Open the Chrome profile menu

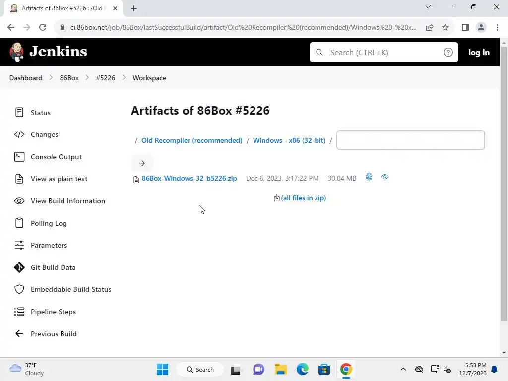coord(481,28)
